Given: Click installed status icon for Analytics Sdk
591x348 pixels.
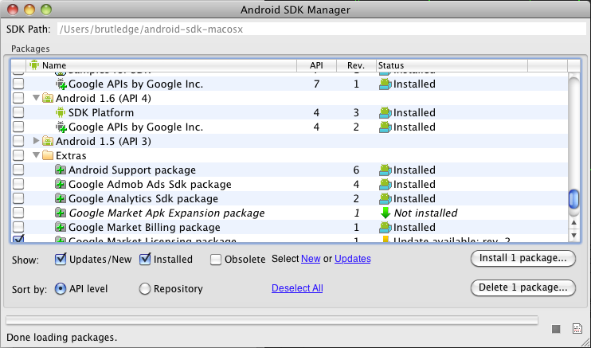Looking at the screenshot, I should pyautogui.click(x=386, y=199).
